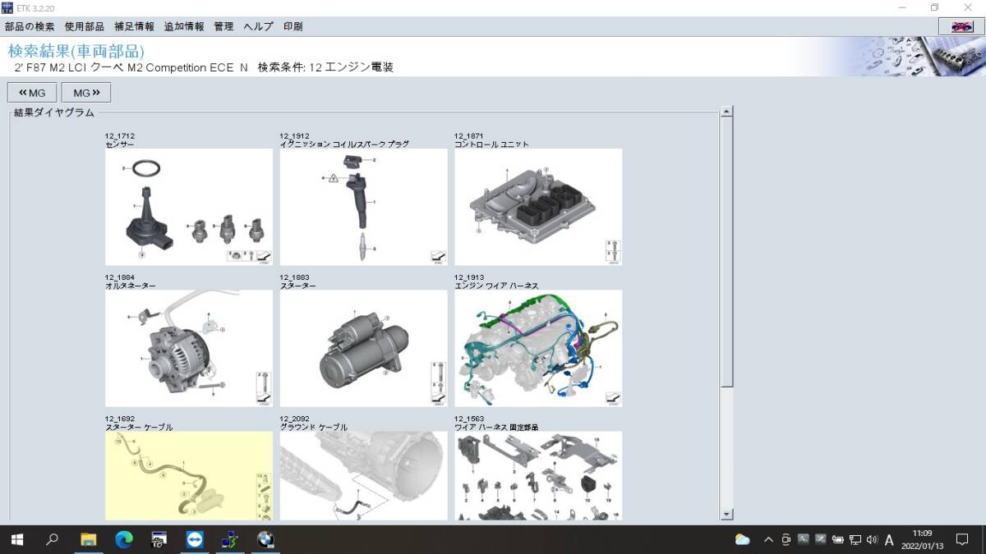Screen dimensions: 986x554
Task: Open the 使用部品 menu
Action: pos(85,26)
